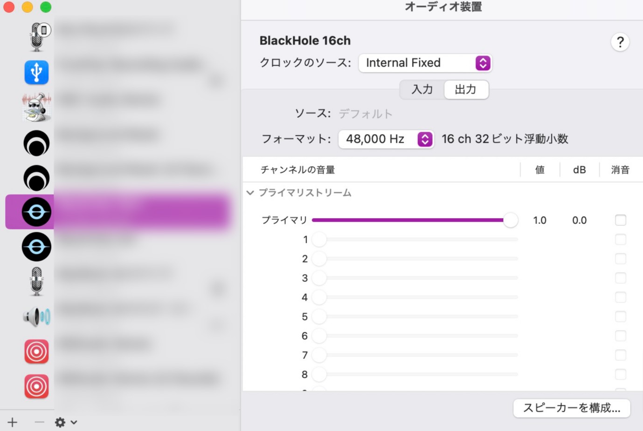Toggle the mute checkbox for channel 1

pyautogui.click(x=621, y=239)
